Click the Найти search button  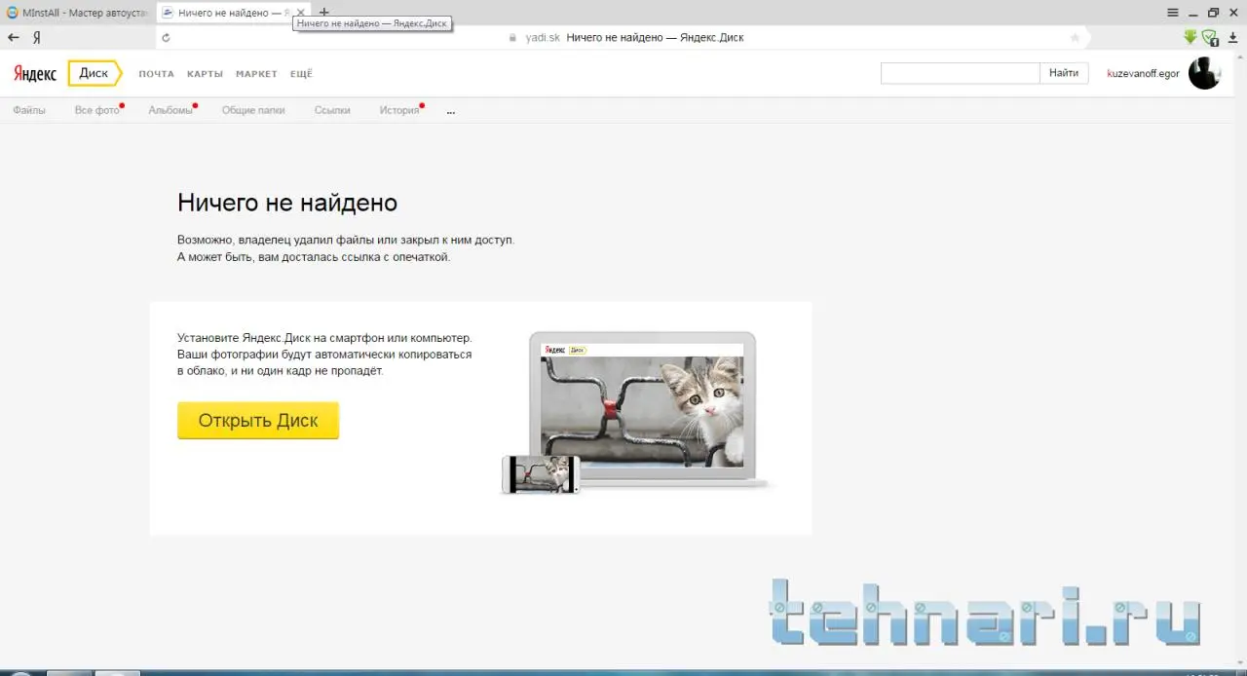click(x=1064, y=73)
